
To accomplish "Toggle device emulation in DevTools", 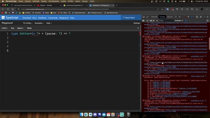I will click(x=147, y=17).
